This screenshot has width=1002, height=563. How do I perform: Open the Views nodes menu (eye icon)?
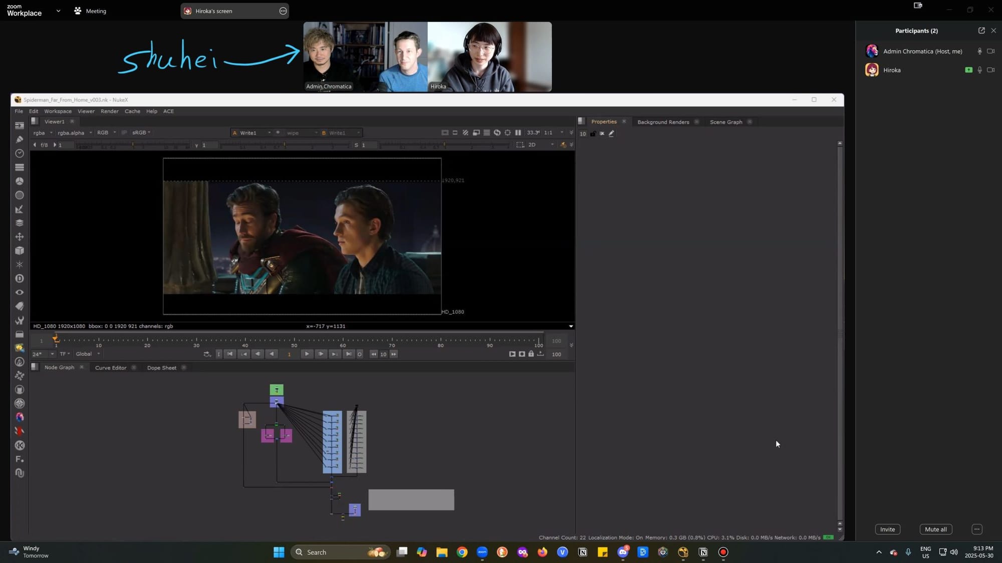(20, 292)
